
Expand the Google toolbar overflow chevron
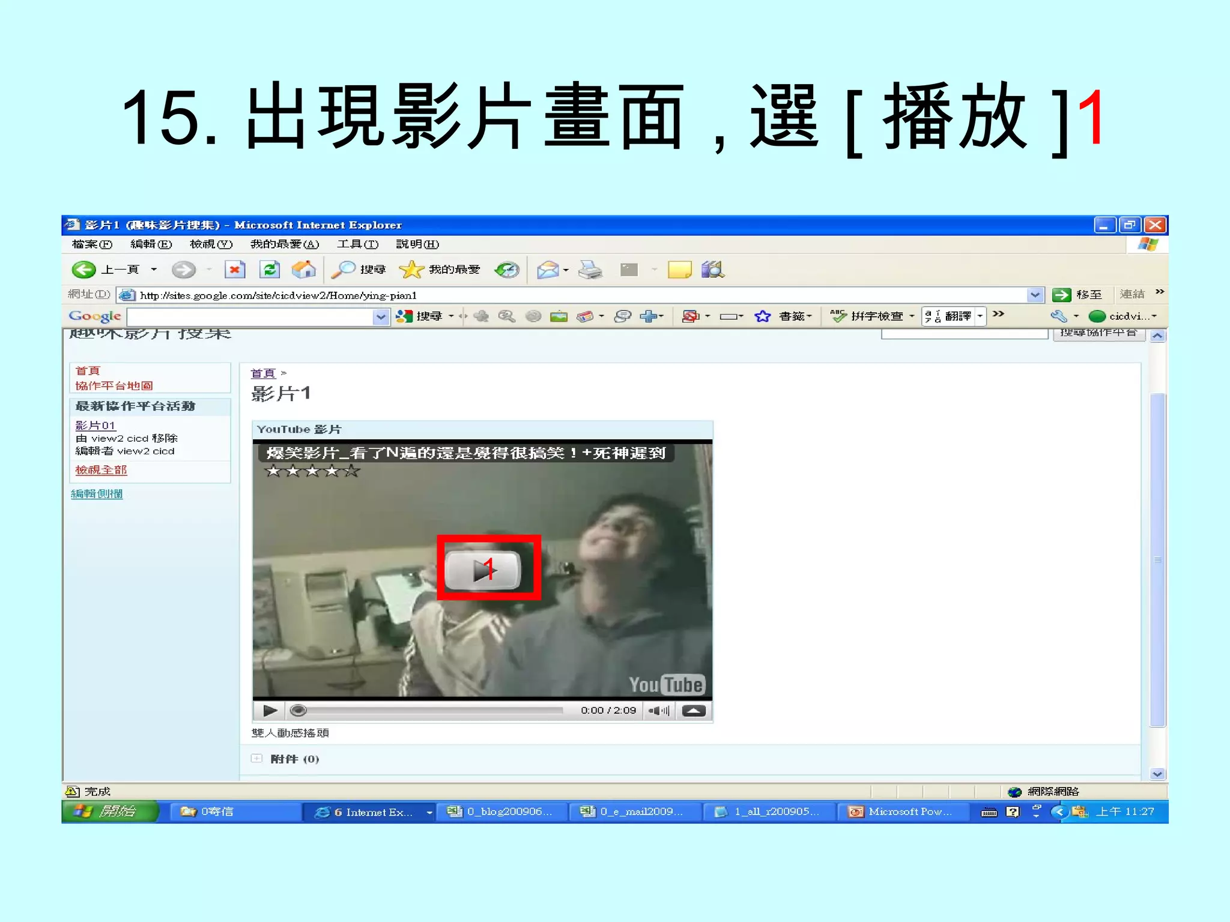pyautogui.click(x=998, y=314)
